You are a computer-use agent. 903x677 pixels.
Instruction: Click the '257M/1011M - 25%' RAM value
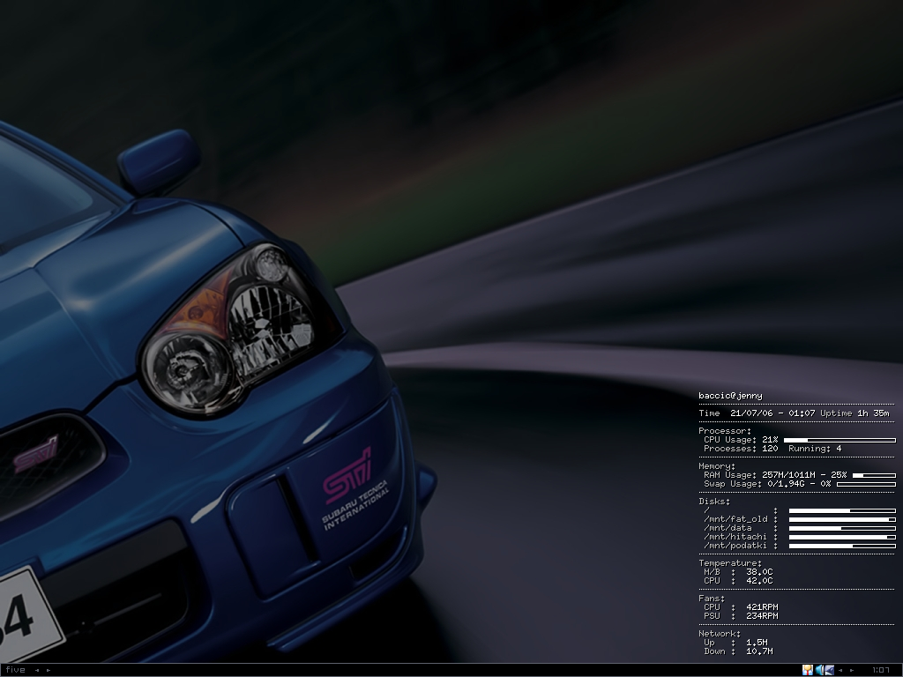pos(804,475)
